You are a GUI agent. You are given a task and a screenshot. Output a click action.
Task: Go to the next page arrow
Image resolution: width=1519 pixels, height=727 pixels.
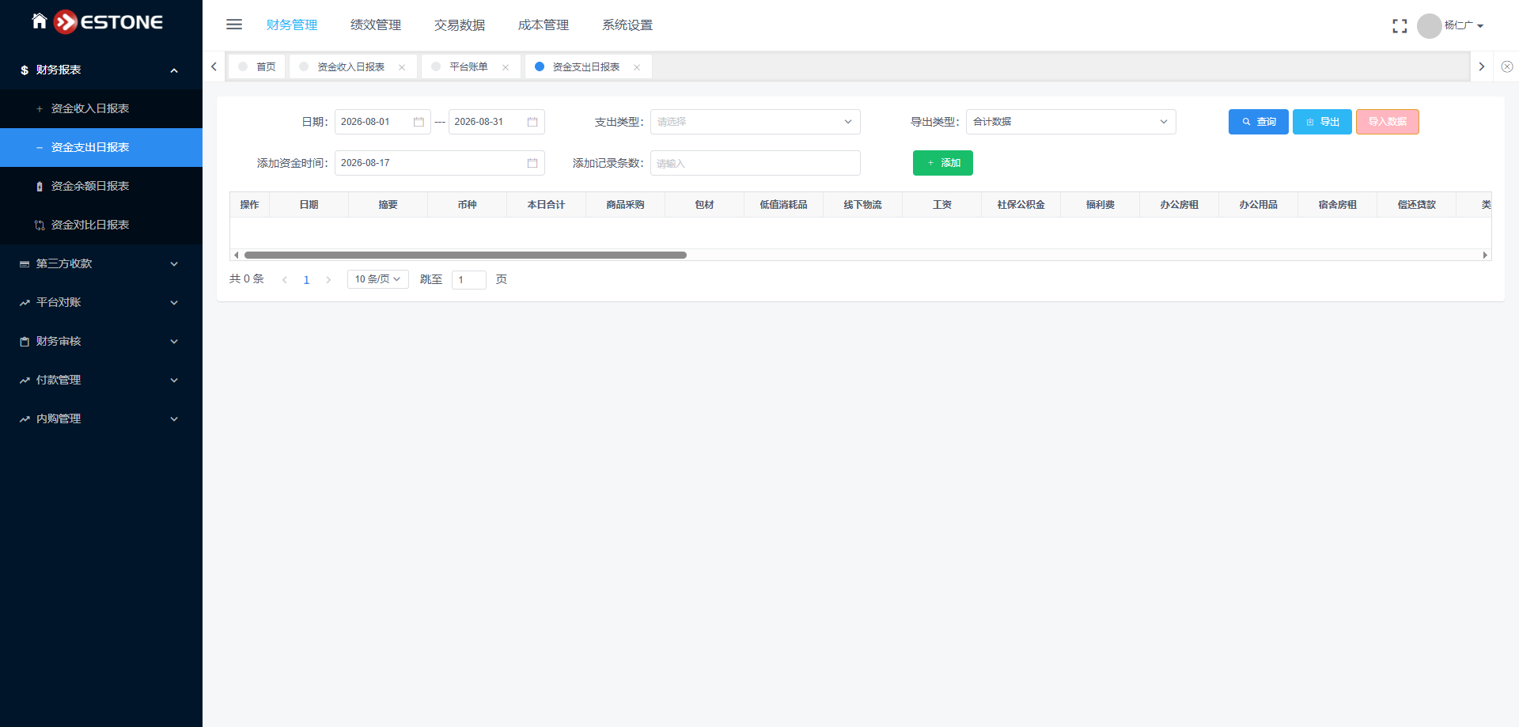pyautogui.click(x=328, y=280)
